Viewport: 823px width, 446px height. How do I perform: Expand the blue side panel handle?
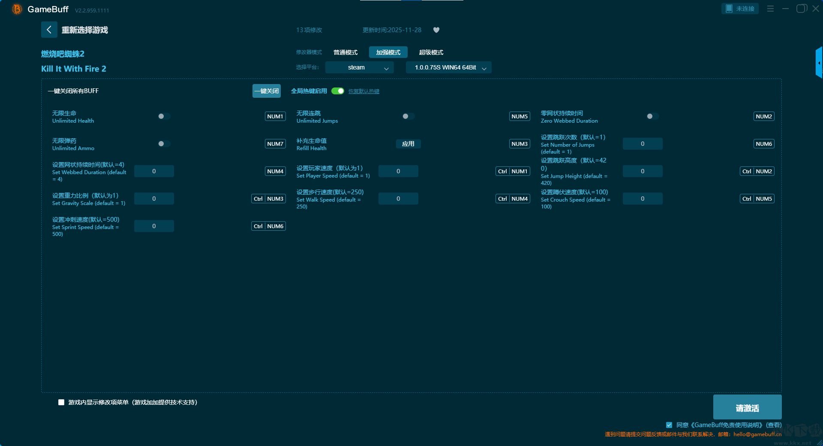pos(819,63)
